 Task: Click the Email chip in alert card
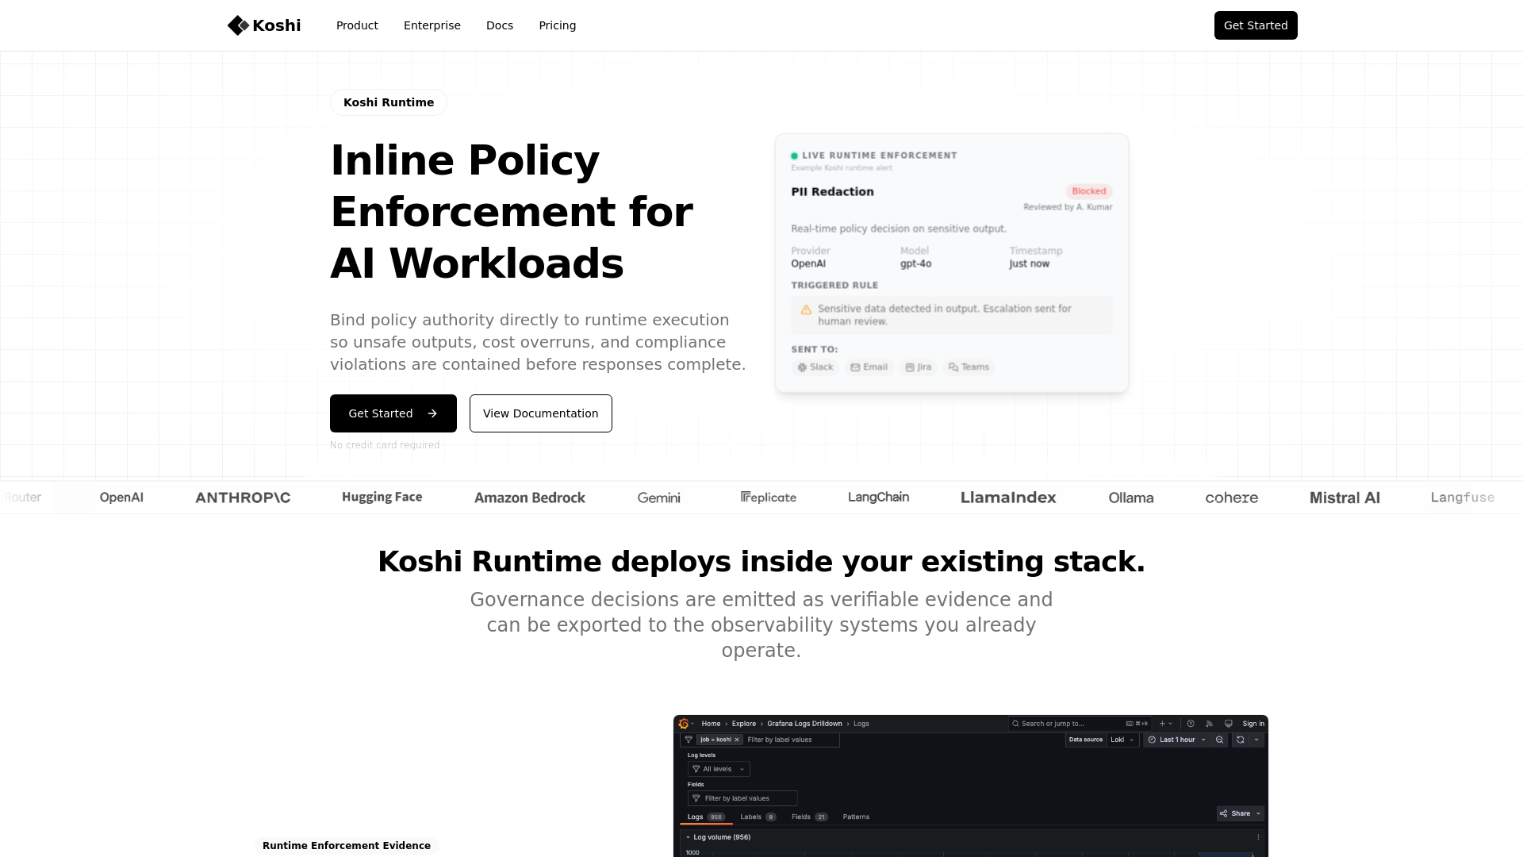coord(869,367)
